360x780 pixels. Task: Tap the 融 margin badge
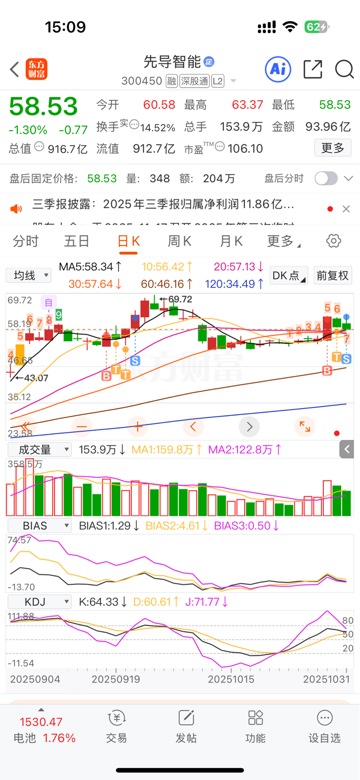[x=171, y=81]
